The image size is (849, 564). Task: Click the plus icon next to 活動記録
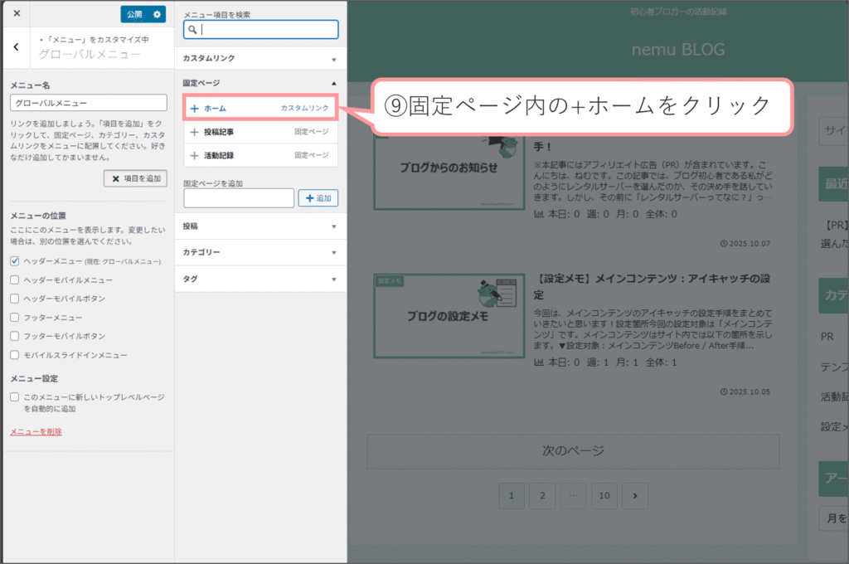(x=194, y=155)
